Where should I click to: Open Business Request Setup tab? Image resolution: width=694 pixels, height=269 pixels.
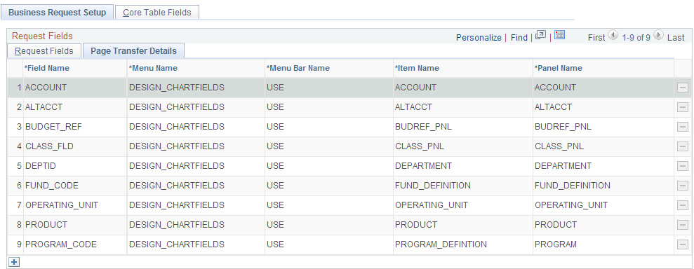(x=57, y=13)
